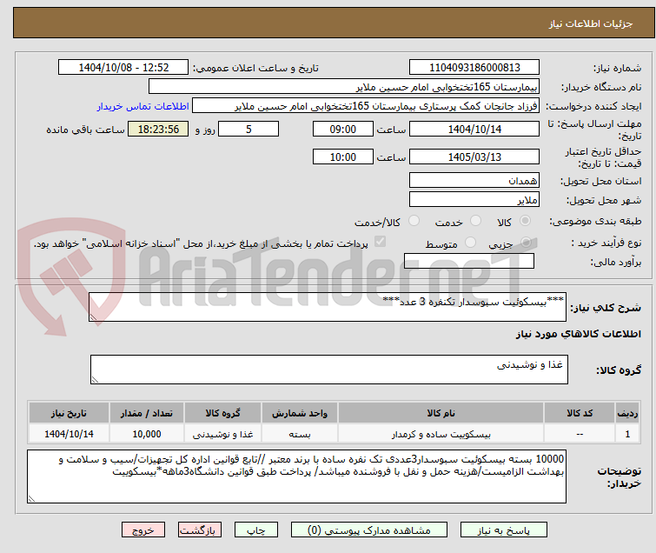Click the استان محل تحویل field همدان
The height and width of the screenshot is (553, 656).
[474, 181]
